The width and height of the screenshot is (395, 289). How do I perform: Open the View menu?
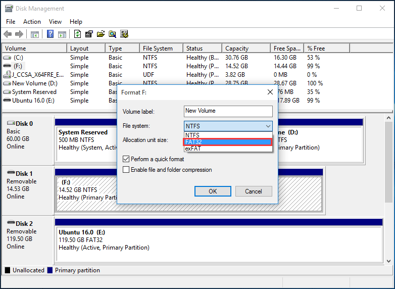coord(55,22)
